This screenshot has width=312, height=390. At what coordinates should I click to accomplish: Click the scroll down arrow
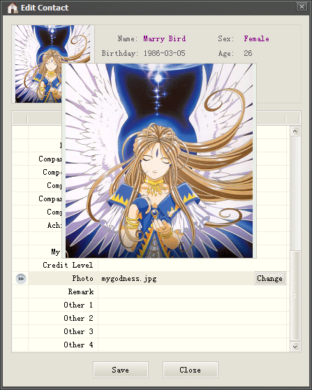pos(295,347)
